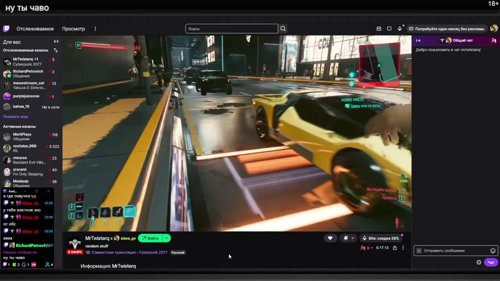The height and width of the screenshot is (281, 500).
Task: Sort the Отслеживаемые каналы list
Action: pos(55,50)
